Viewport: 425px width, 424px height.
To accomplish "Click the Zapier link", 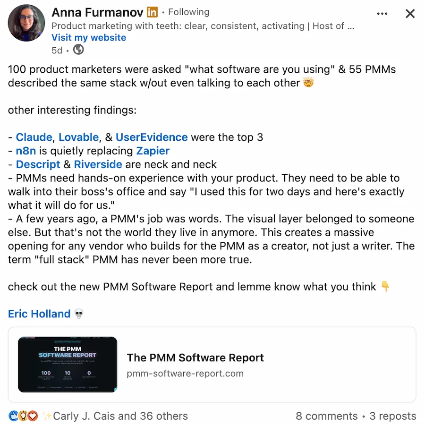I will (x=153, y=151).
